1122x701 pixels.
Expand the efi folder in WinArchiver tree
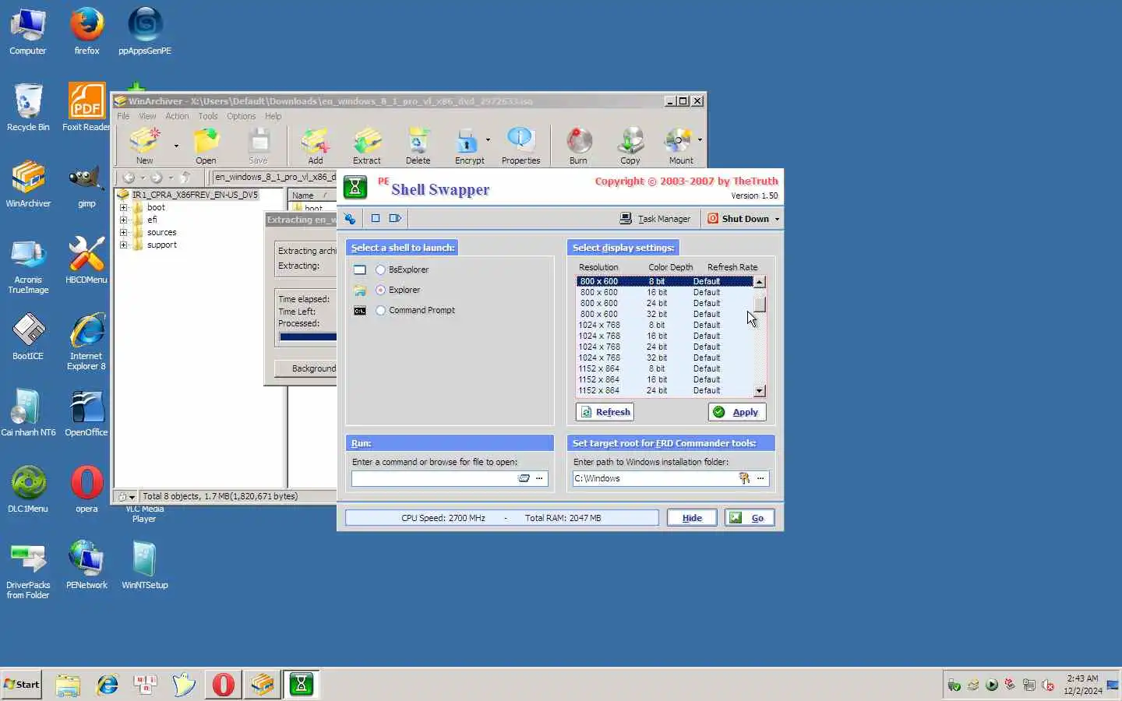click(x=123, y=220)
